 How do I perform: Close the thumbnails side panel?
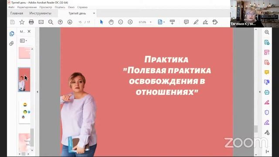click(29, 31)
